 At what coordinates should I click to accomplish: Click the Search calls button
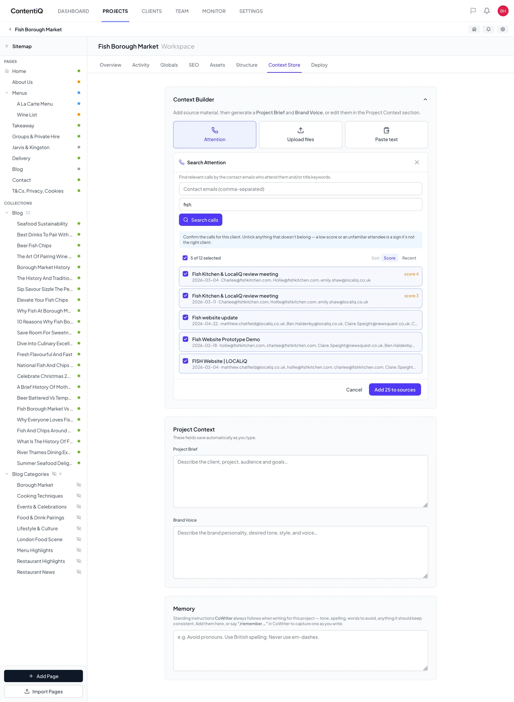coord(200,220)
